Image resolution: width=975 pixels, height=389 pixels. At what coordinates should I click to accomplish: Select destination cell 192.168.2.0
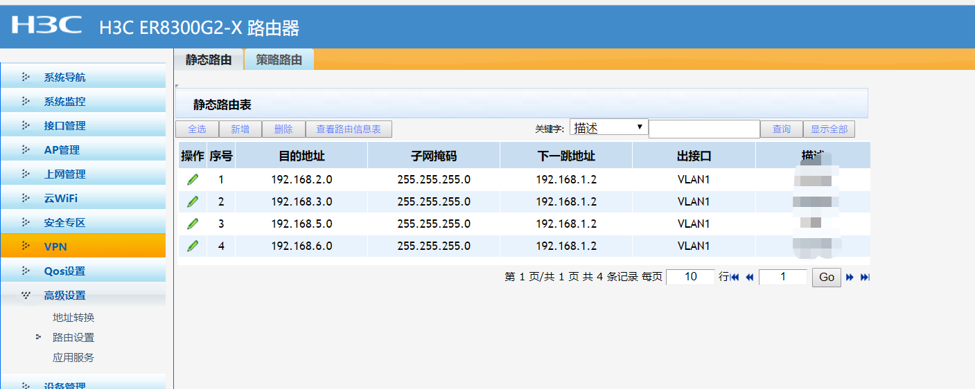[301, 180]
